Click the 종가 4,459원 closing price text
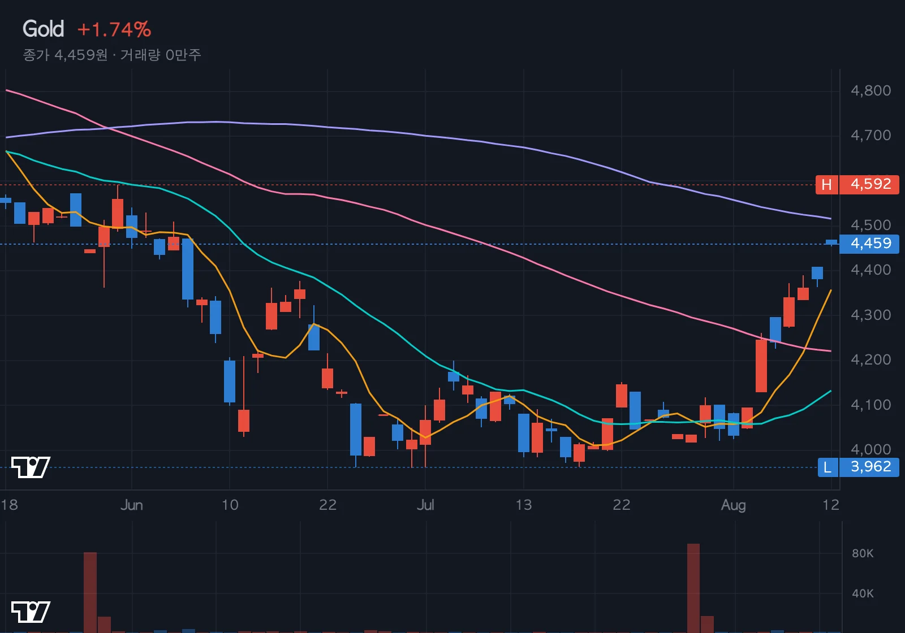 point(65,55)
